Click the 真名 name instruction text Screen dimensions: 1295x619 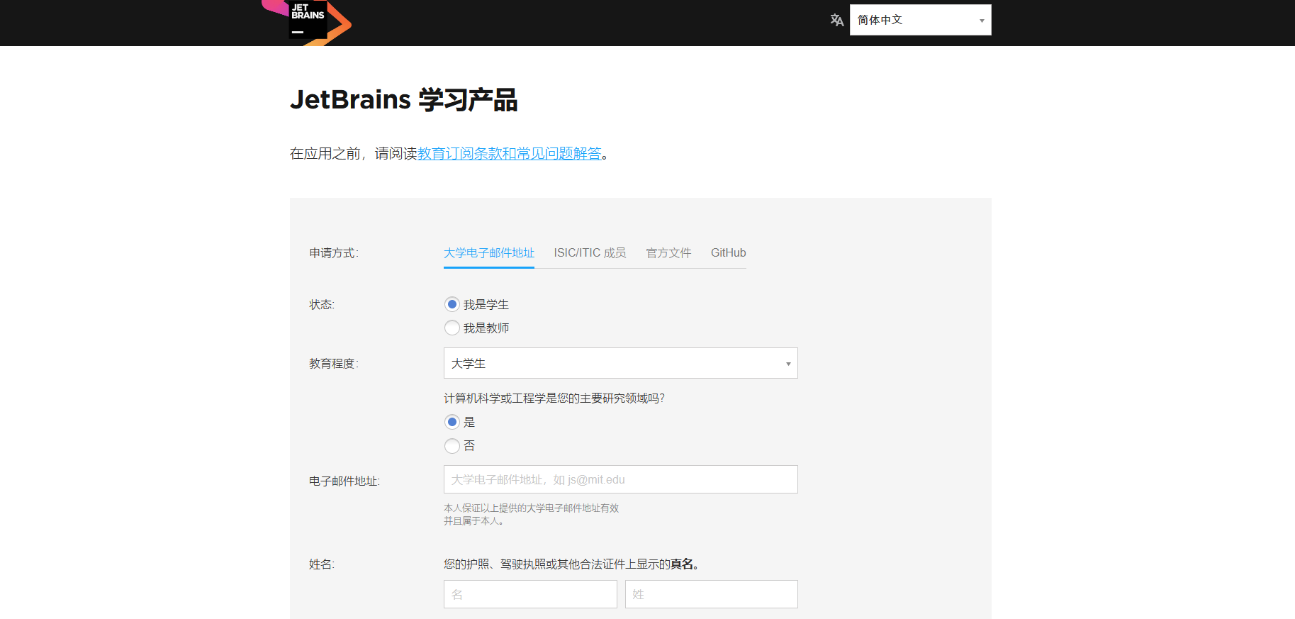coord(572,564)
